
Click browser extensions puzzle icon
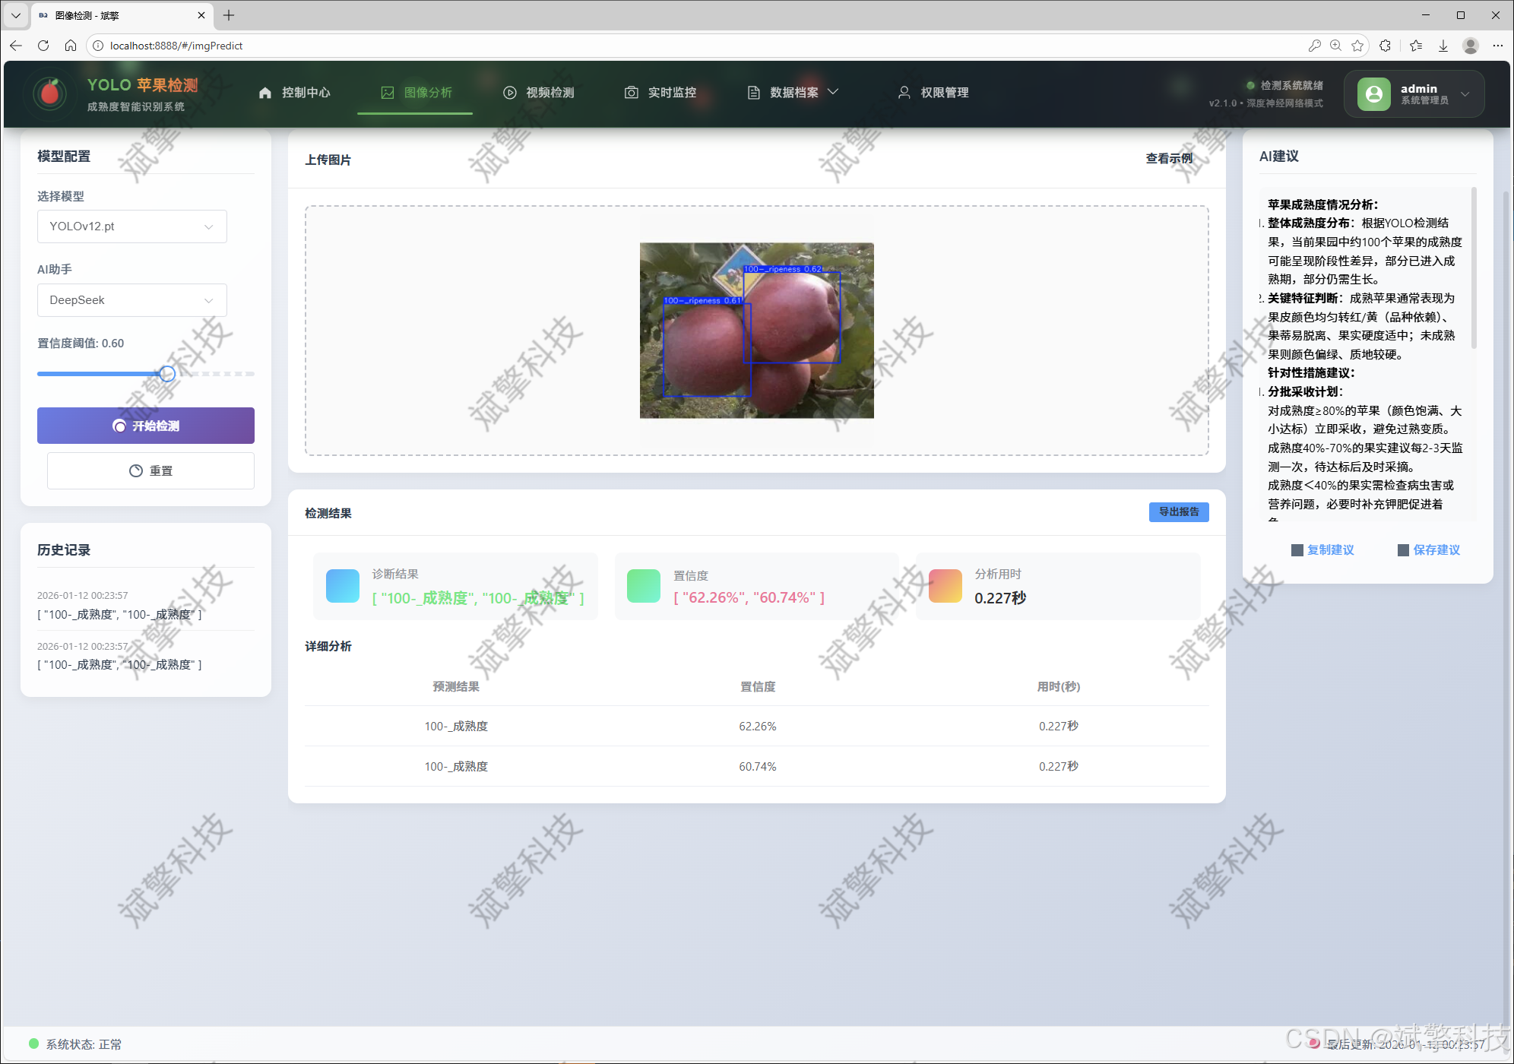click(1385, 46)
